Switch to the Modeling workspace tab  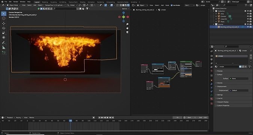(x=45, y=2)
